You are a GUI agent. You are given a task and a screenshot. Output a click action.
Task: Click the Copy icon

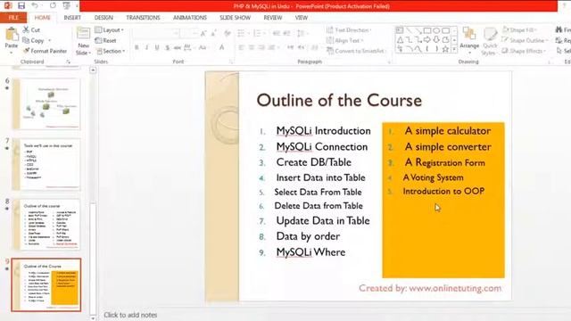(x=26, y=40)
